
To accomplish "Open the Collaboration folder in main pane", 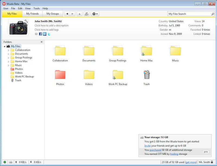I will 60,50.
